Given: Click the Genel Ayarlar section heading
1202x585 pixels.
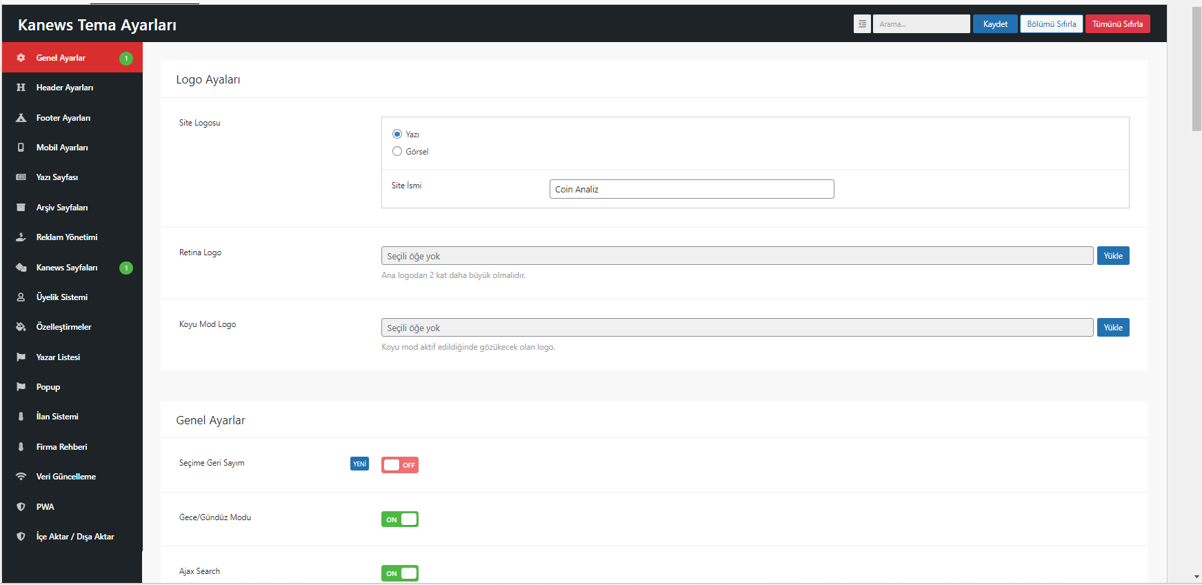Looking at the screenshot, I should click(210, 421).
